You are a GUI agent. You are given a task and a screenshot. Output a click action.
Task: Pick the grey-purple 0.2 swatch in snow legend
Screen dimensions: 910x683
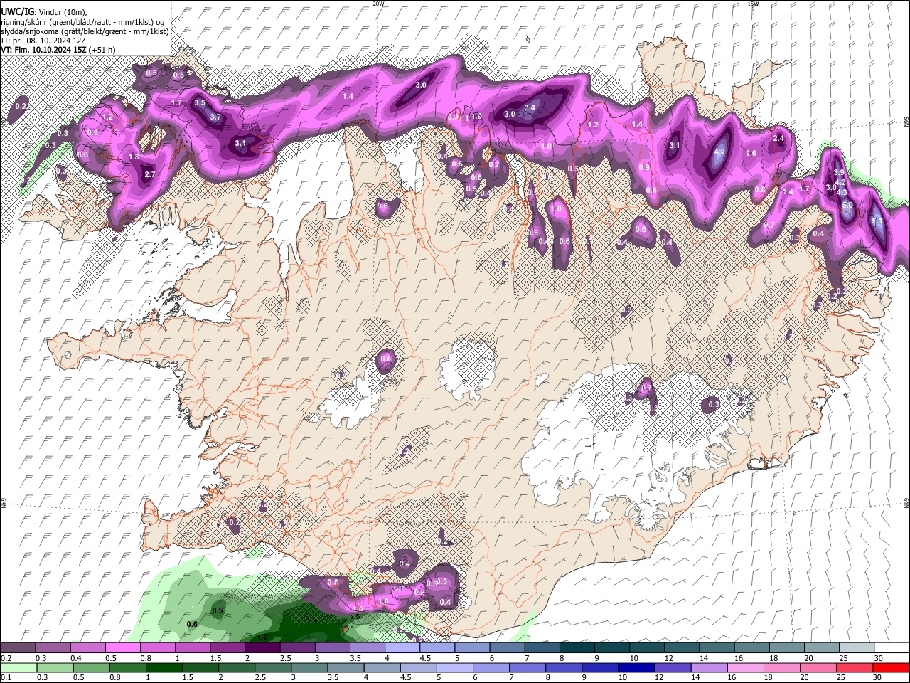[18, 648]
